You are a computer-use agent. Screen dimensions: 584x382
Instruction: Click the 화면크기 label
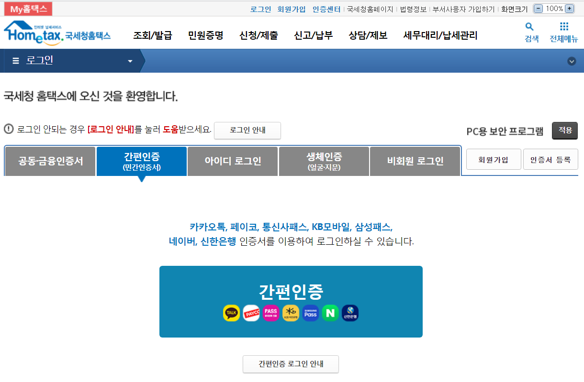coord(515,9)
